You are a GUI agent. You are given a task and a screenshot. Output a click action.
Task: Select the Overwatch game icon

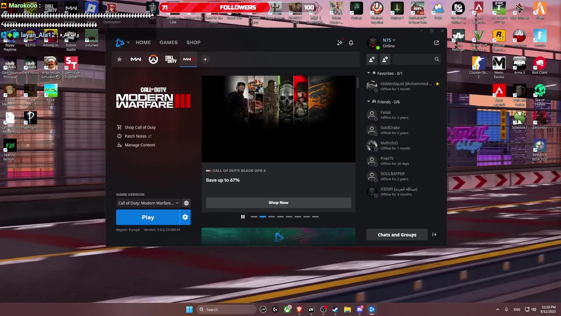[153, 59]
